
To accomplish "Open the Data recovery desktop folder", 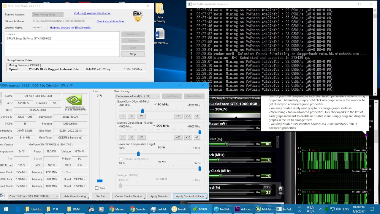I will point(160,13).
